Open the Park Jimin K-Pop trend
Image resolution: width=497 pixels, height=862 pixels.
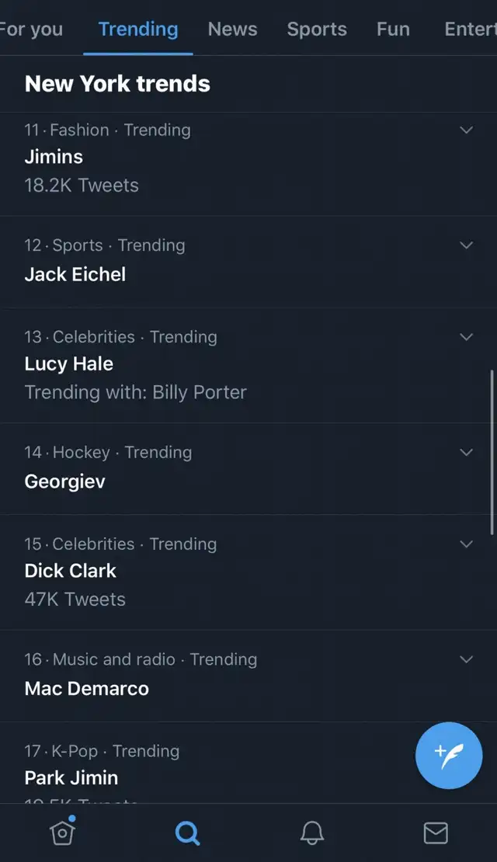(71, 777)
